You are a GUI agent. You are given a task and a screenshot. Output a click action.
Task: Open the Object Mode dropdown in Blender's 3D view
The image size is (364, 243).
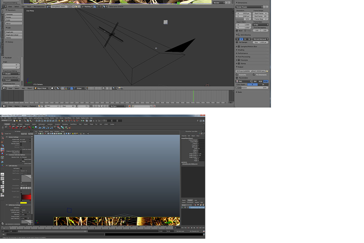(x=42, y=88)
